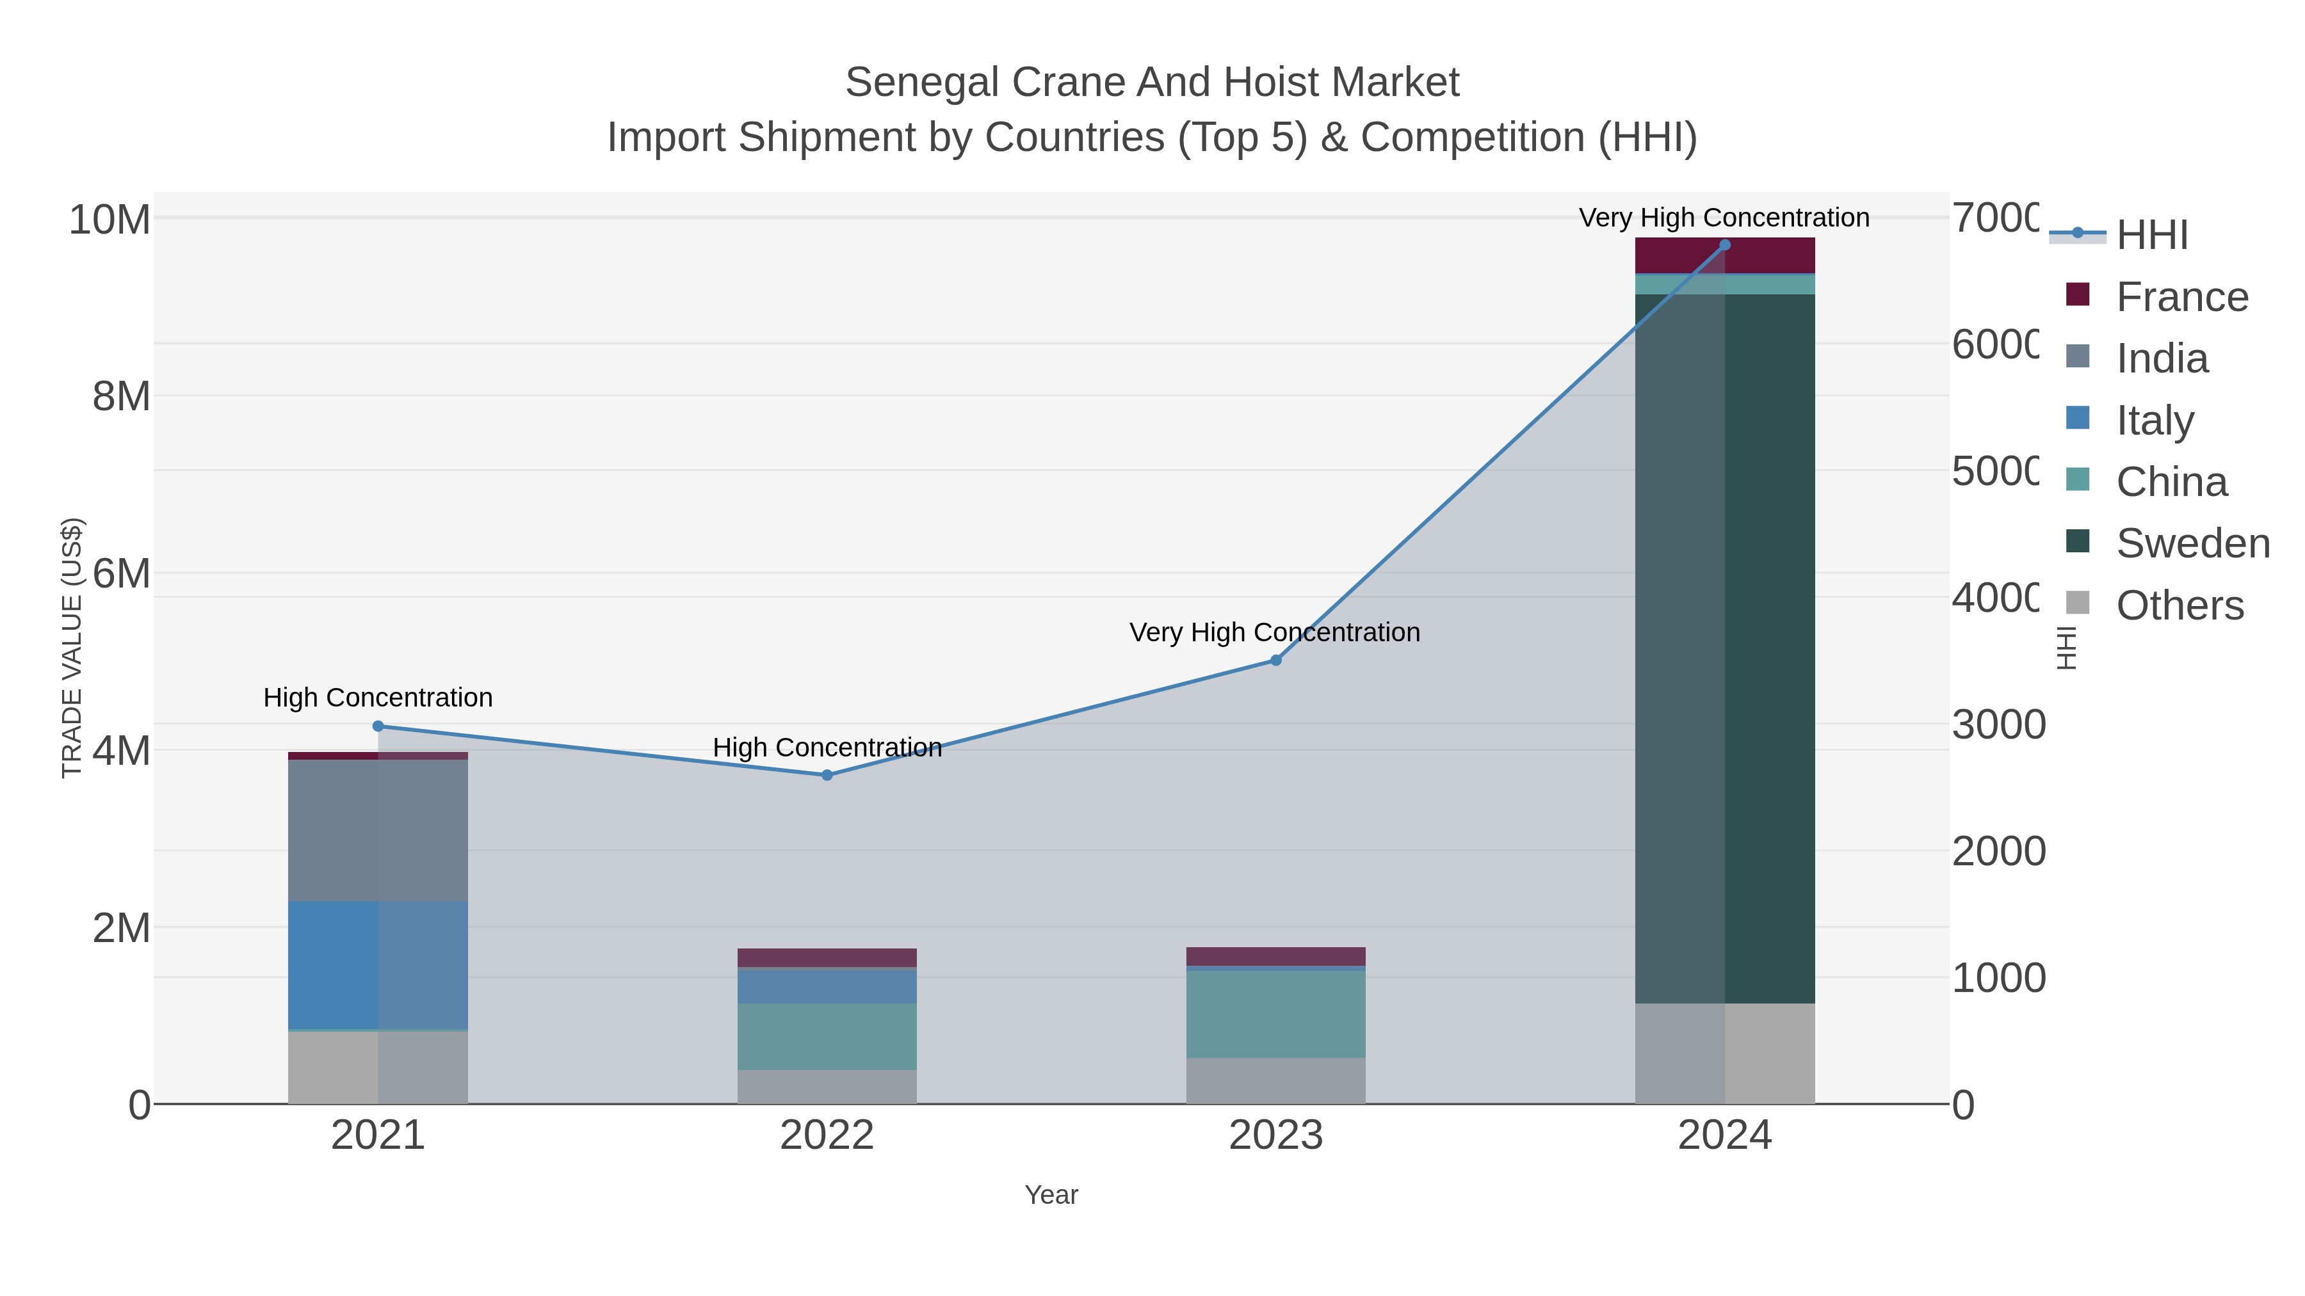Click the 'Very High Concentration' annotation above 2024

(1724, 218)
